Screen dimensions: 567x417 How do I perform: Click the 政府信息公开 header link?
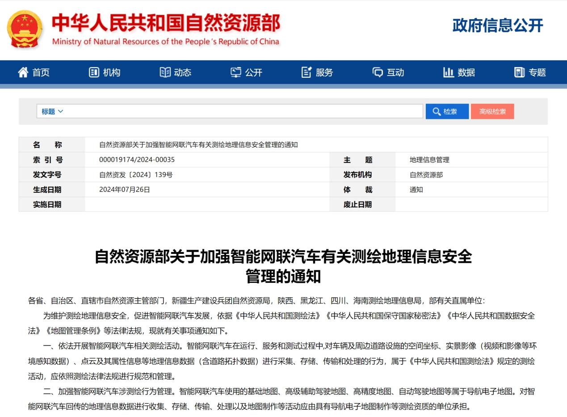498,25
